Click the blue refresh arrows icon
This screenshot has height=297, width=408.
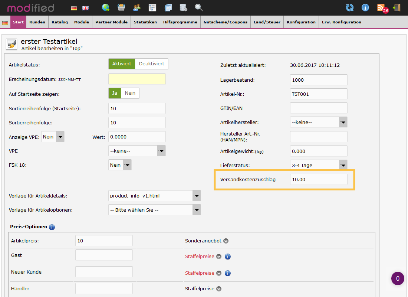(349, 7)
